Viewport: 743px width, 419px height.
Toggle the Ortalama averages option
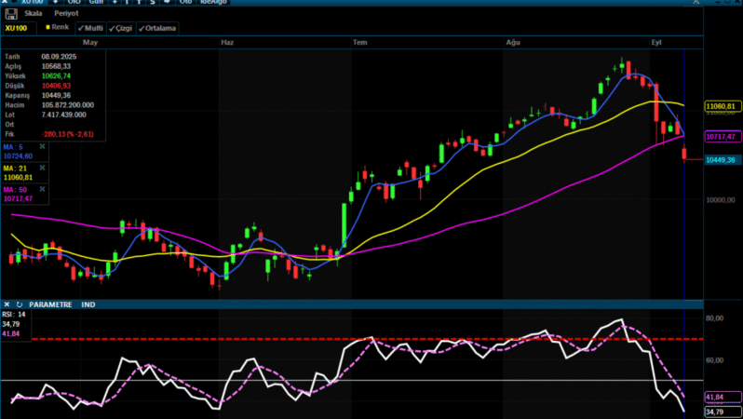[x=157, y=28]
